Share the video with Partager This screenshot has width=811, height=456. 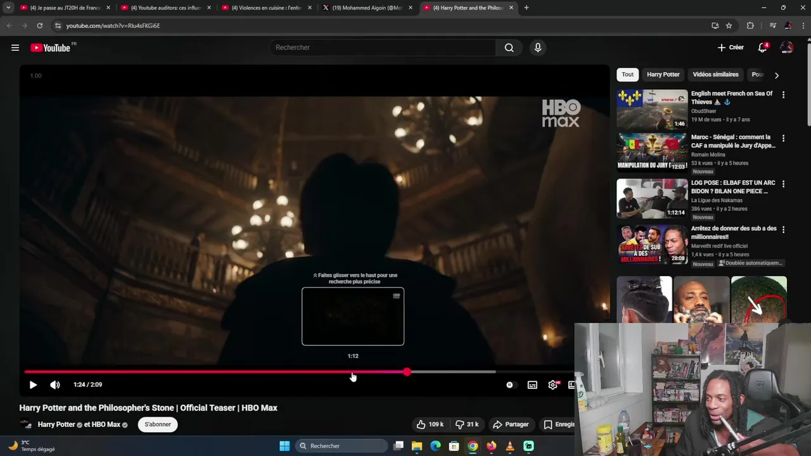click(x=511, y=424)
